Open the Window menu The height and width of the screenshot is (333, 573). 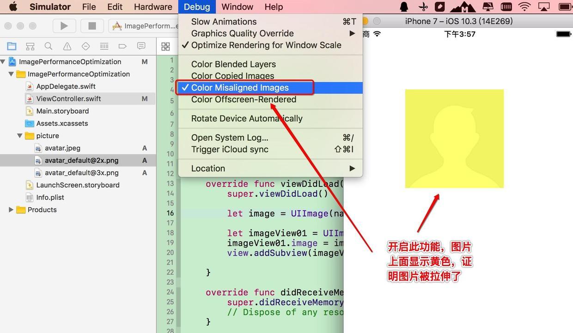237,6
